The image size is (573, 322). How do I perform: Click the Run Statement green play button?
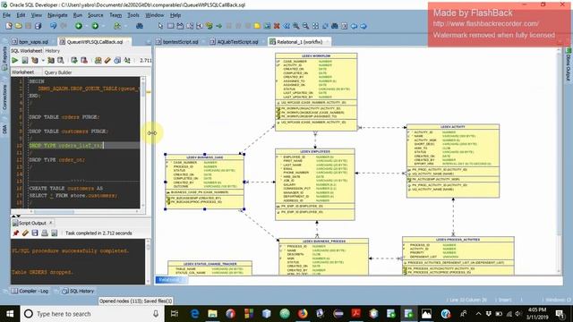15,60
